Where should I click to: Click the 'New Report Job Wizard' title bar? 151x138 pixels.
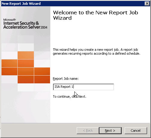75,4
